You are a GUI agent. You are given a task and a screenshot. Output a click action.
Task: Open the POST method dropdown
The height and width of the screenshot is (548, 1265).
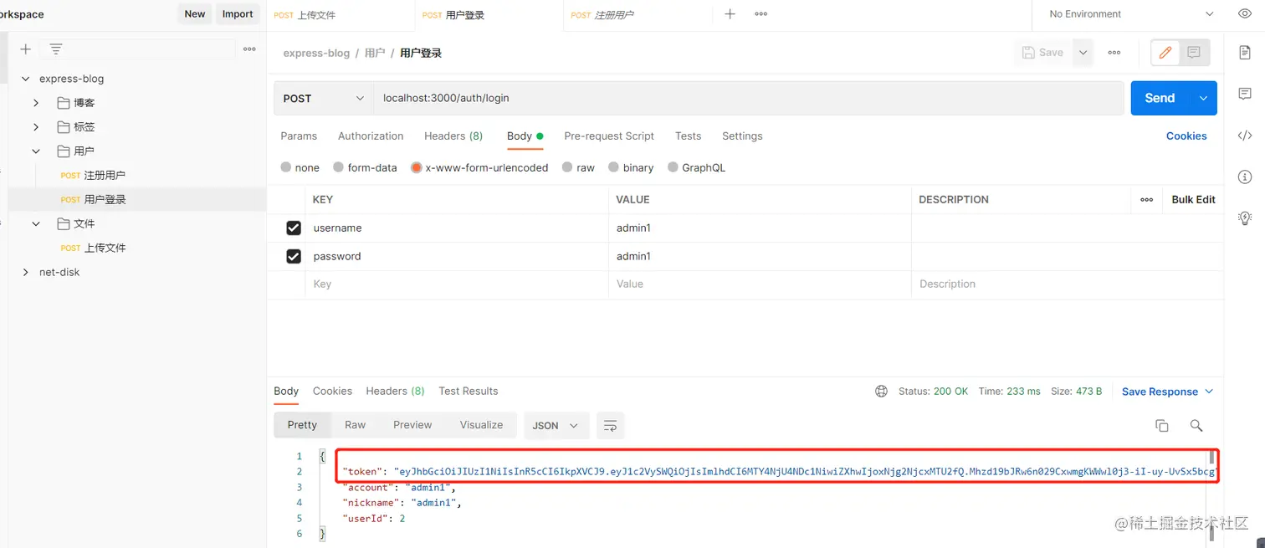click(x=324, y=98)
